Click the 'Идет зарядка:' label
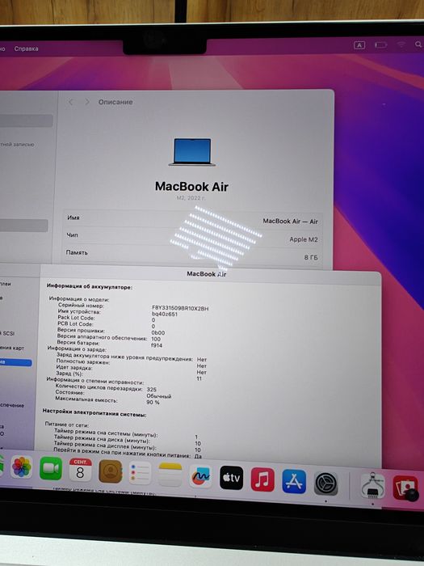424x566 pixels. coord(74,367)
